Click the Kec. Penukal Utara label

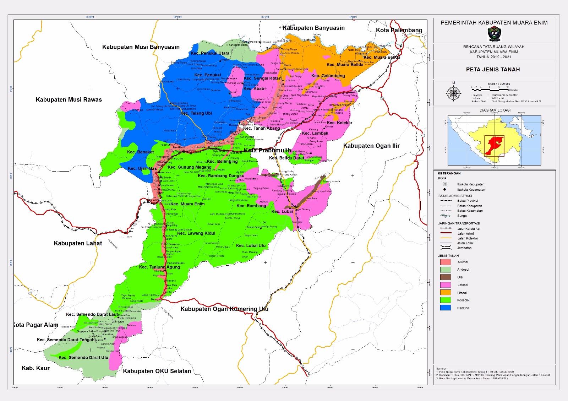pos(210,53)
